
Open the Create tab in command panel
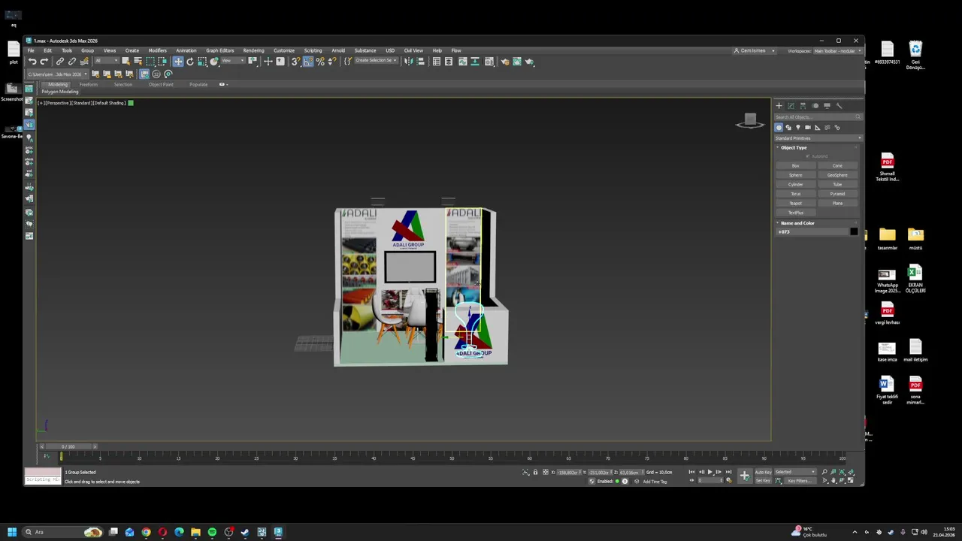pos(779,106)
